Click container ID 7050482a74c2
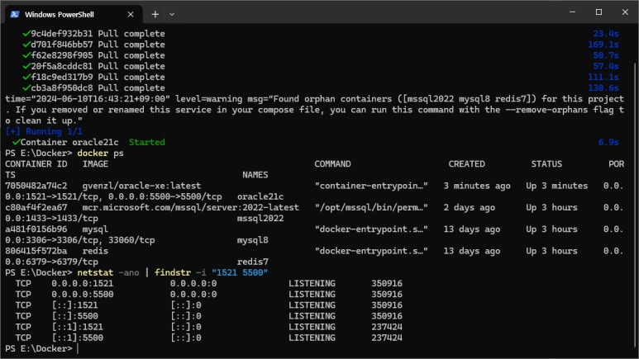The image size is (639, 359). (36, 186)
